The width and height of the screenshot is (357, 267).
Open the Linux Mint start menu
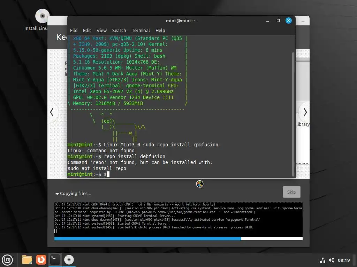click(x=7, y=260)
